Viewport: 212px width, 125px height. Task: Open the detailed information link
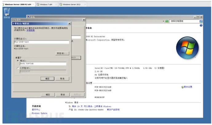coord(30,30)
